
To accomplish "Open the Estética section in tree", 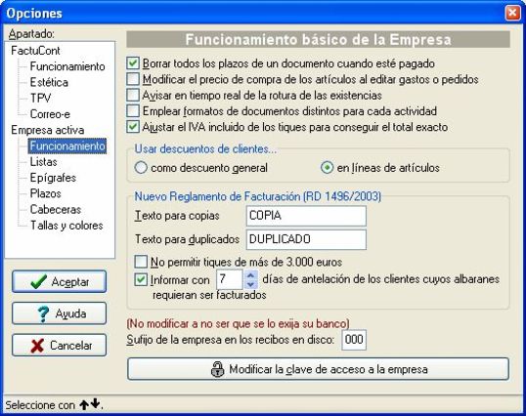I will coord(49,82).
